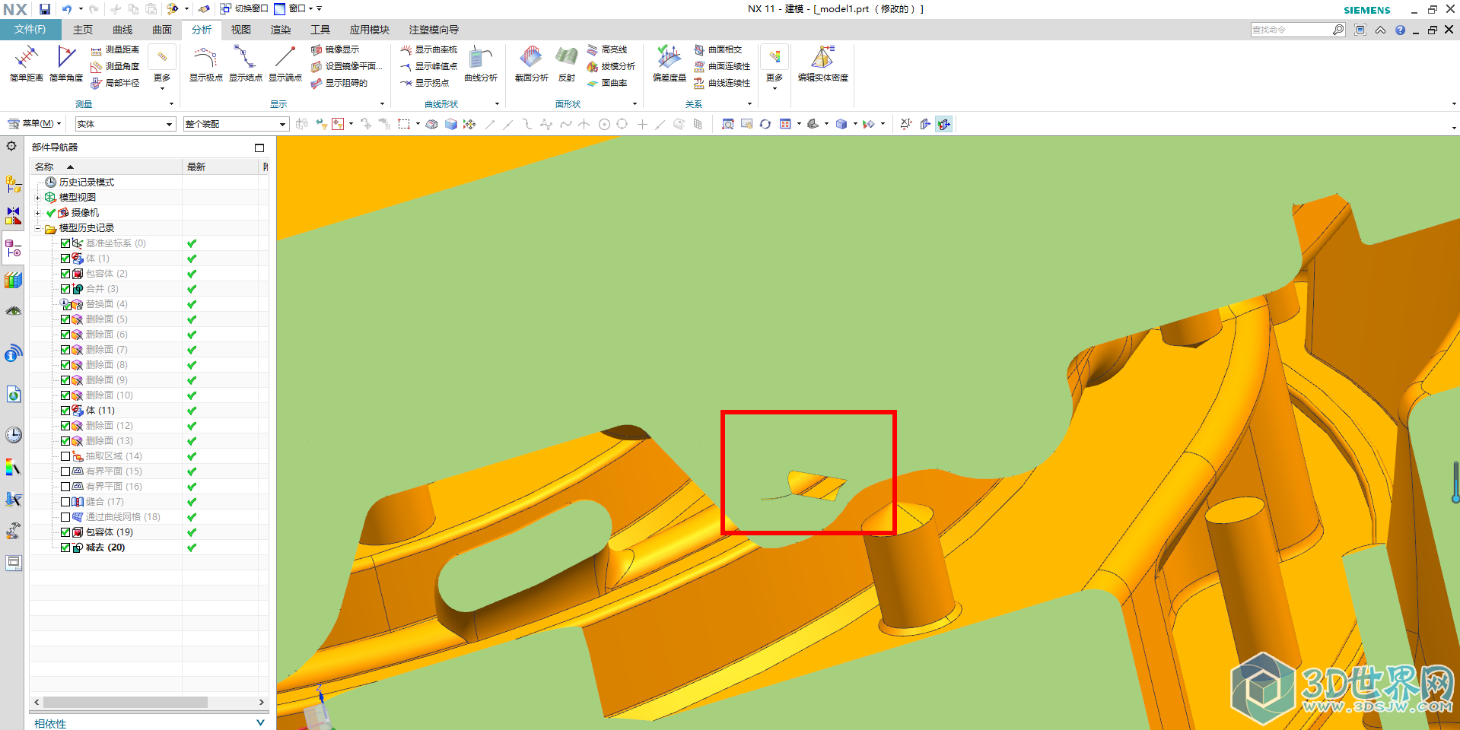Open the 实体 selection filter dropdown
This screenshot has height=730, width=1460.
tap(126, 124)
